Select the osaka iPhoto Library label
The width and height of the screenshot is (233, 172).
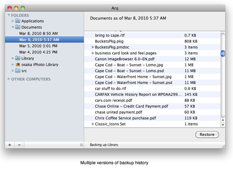click(x=40, y=65)
